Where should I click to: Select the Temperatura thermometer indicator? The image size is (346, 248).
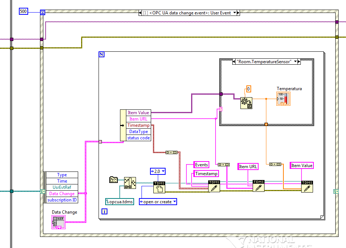pyautogui.click(x=283, y=99)
